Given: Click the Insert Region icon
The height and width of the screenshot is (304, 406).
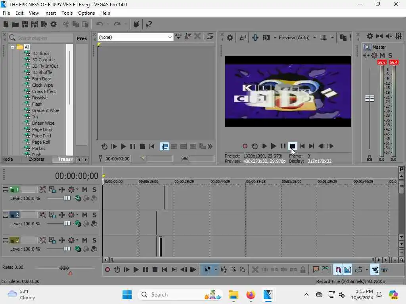Looking at the screenshot, I should click(x=325, y=270).
